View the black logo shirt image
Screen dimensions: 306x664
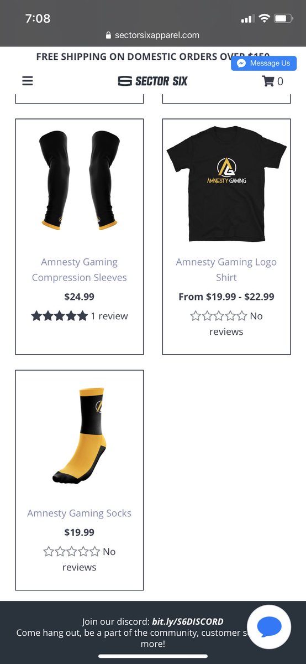(x=226, y=179)
